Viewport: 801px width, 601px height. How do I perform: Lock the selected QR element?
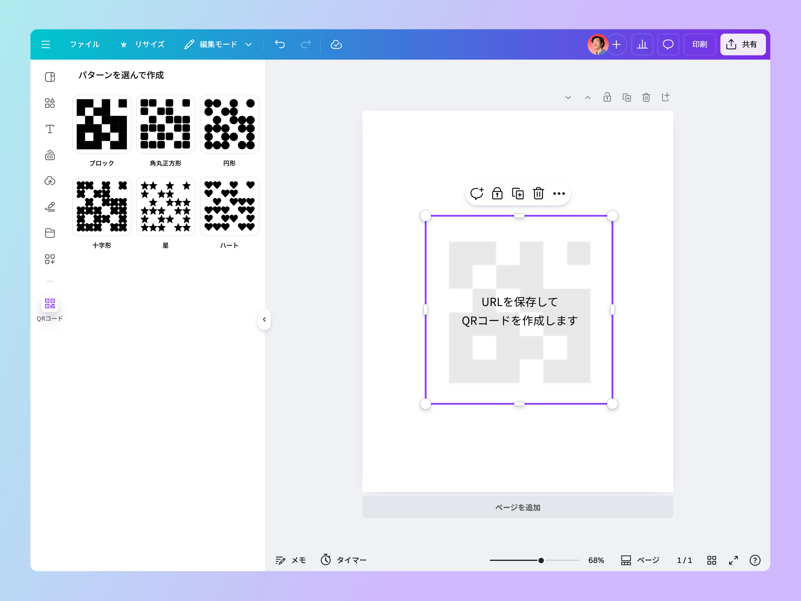[497, 193]
